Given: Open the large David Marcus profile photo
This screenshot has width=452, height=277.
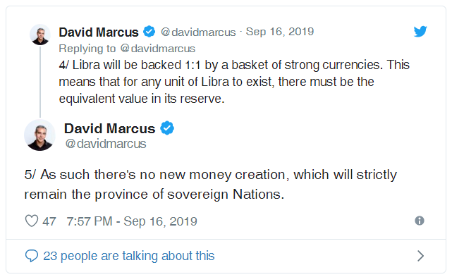Looking at the screenshot, I should [x=39, y=135].
